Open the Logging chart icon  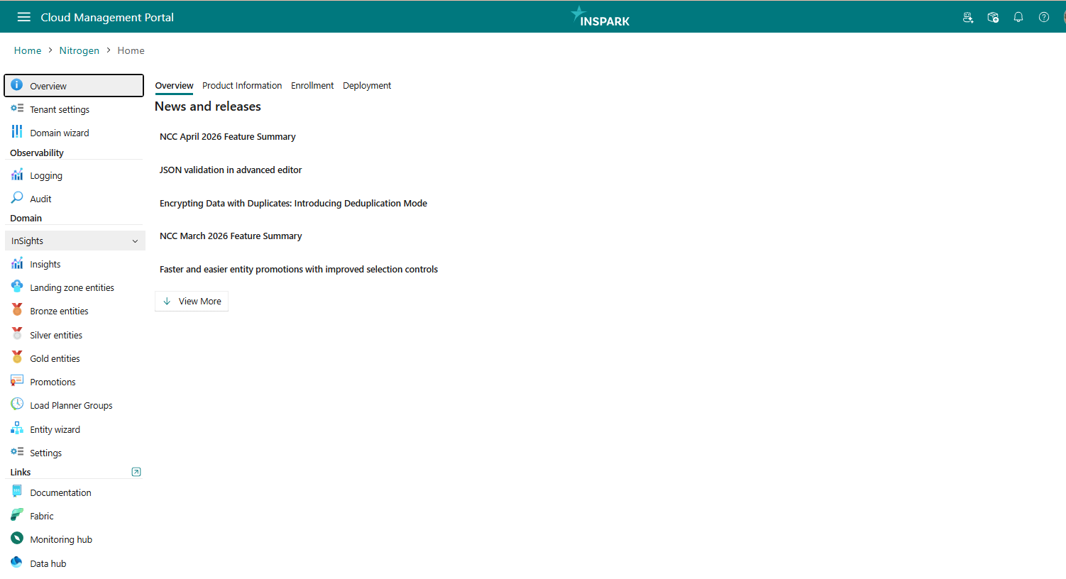(17, 175)
